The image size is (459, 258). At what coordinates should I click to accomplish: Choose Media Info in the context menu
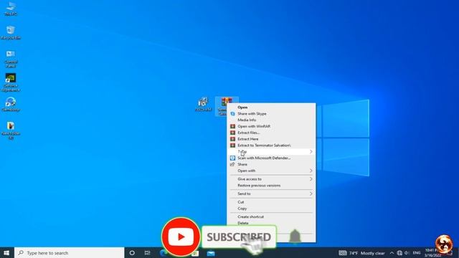click(x=271, y=120)
